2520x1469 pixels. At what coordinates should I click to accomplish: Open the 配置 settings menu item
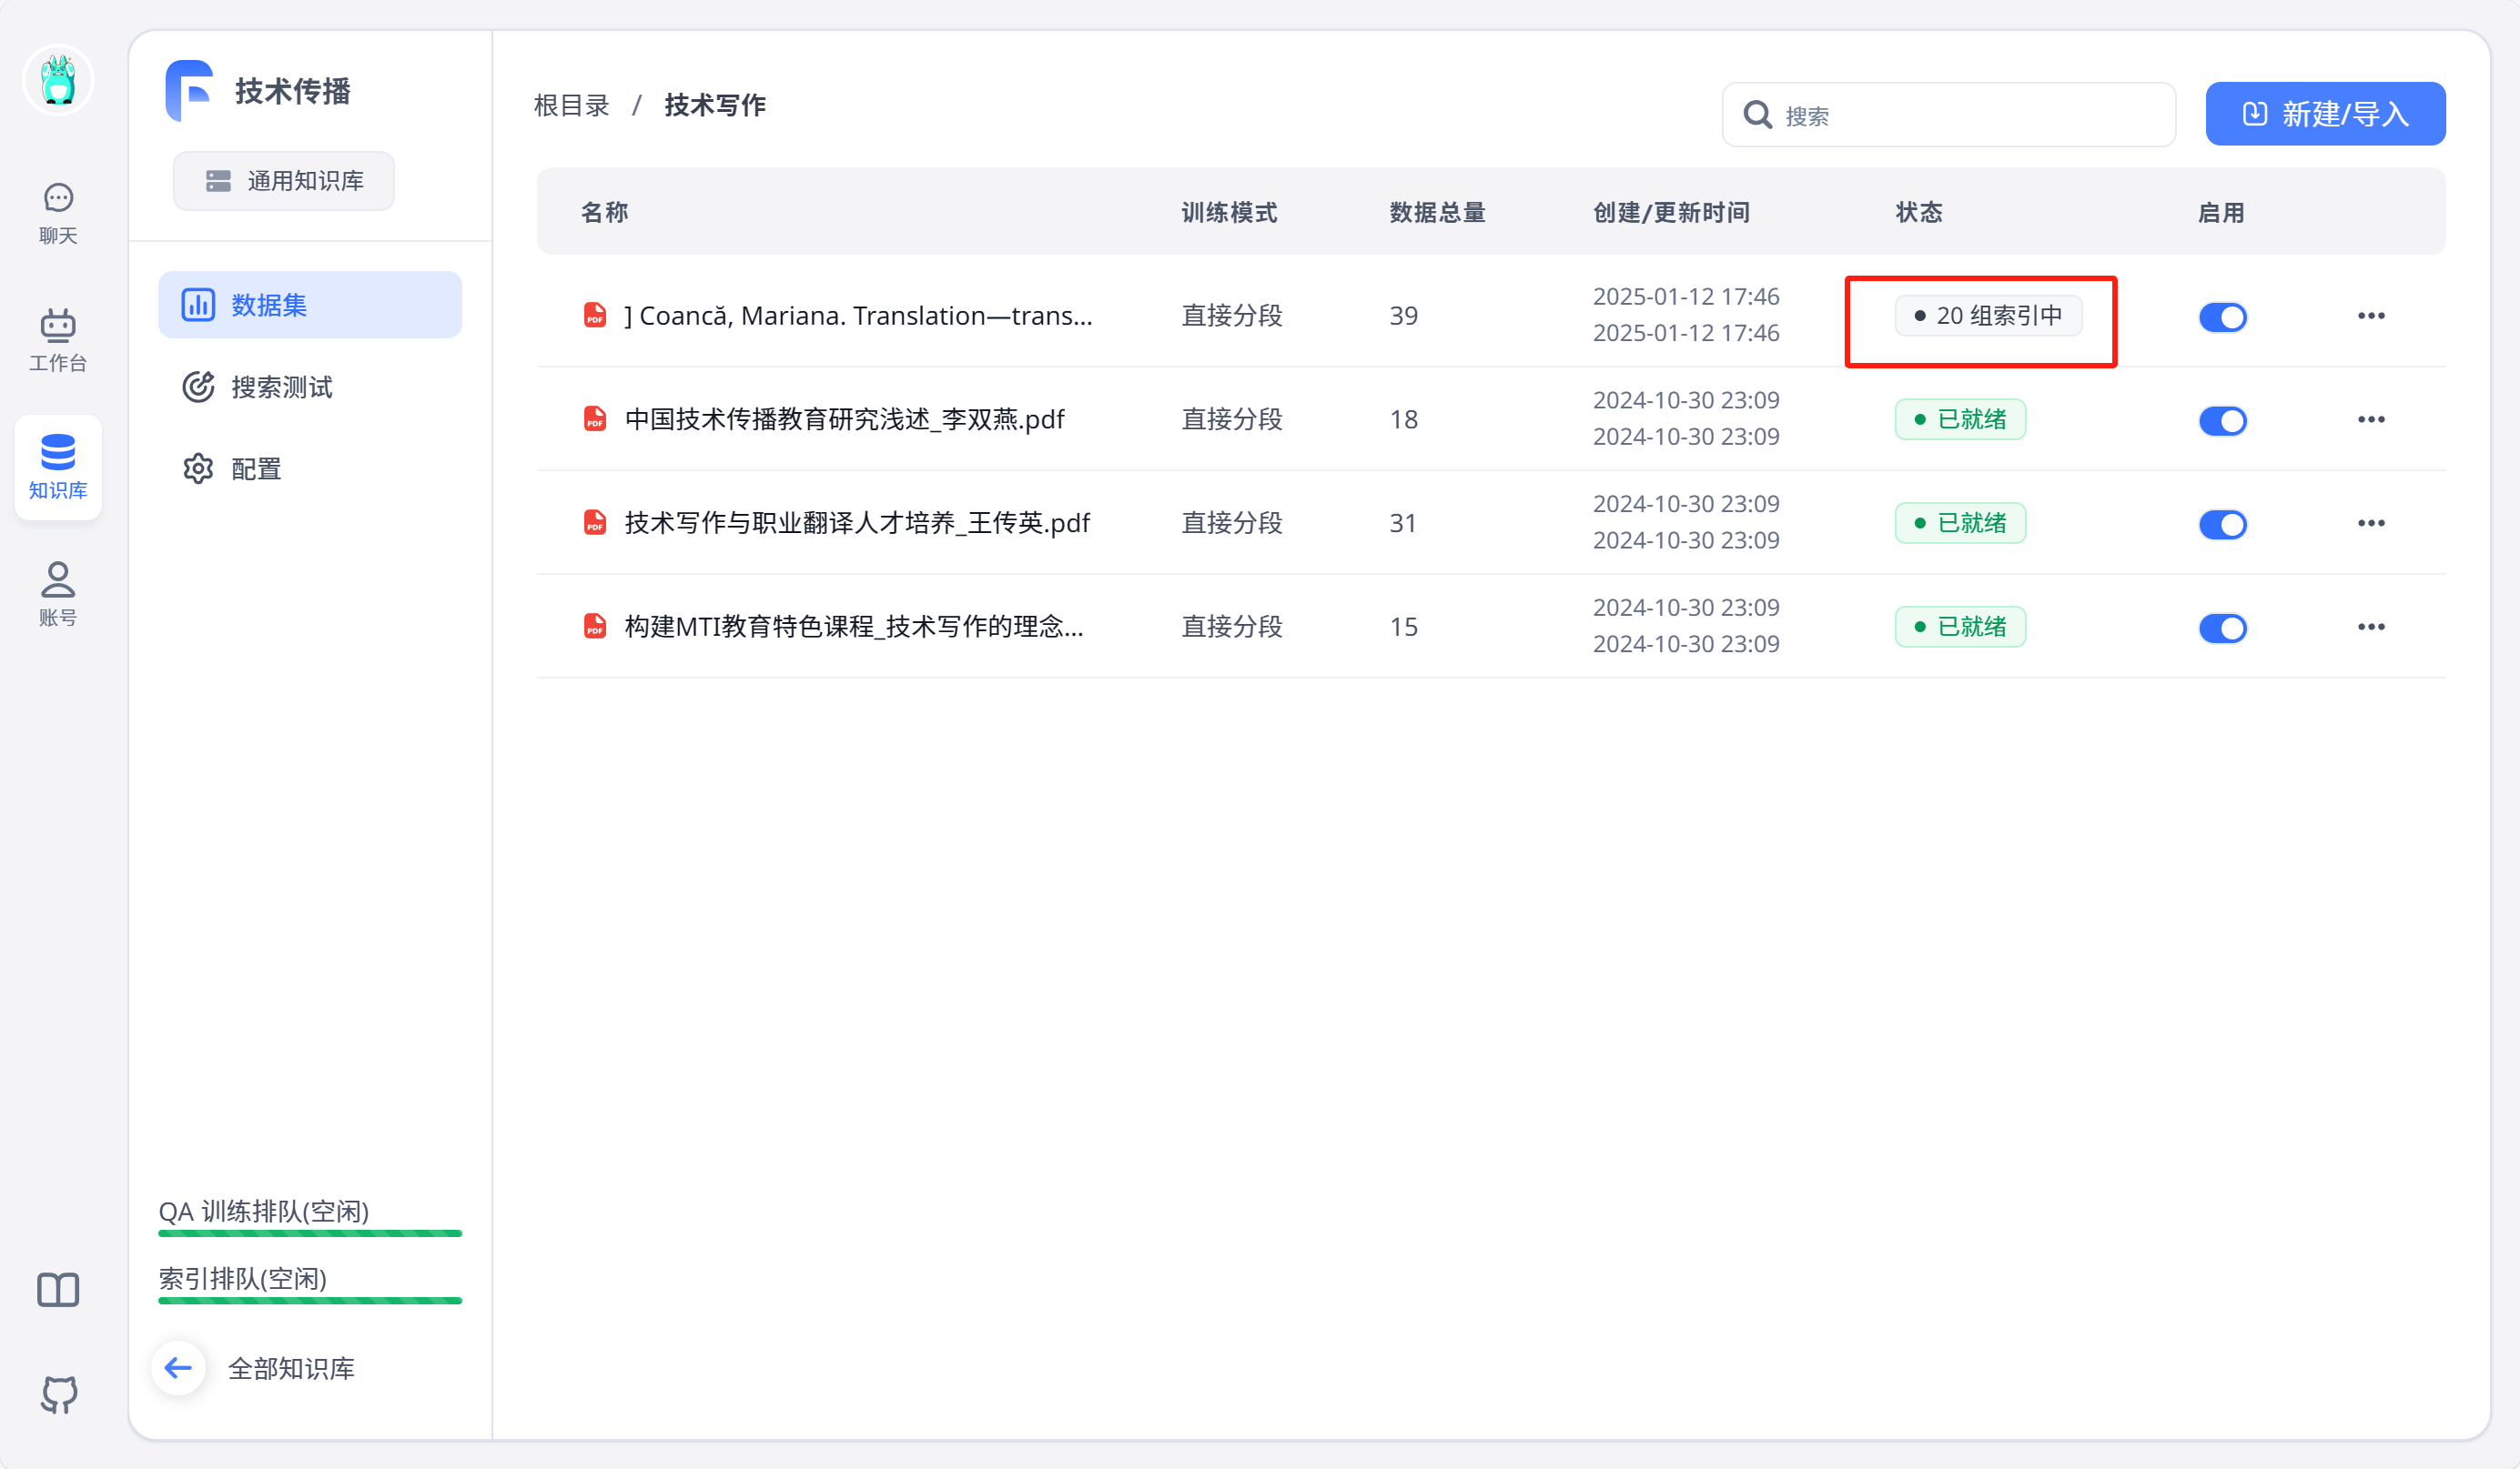coord(255,468)
